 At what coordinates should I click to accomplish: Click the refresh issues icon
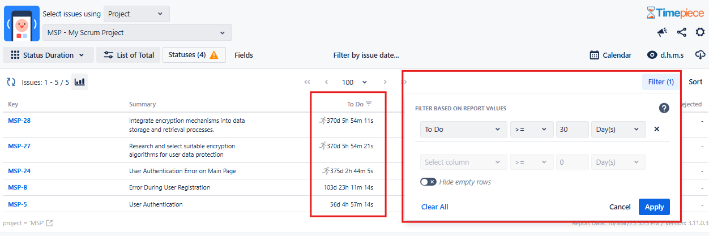coord(11,82)
